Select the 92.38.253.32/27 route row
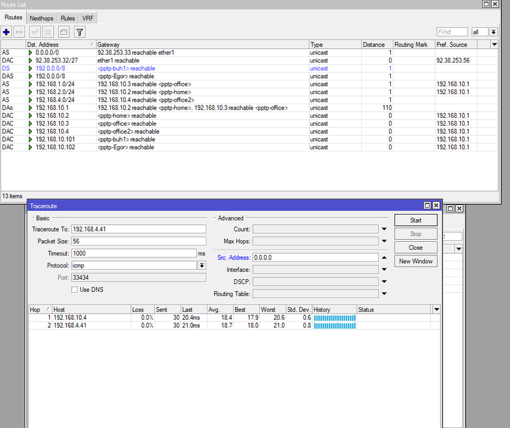 [249, 60]
